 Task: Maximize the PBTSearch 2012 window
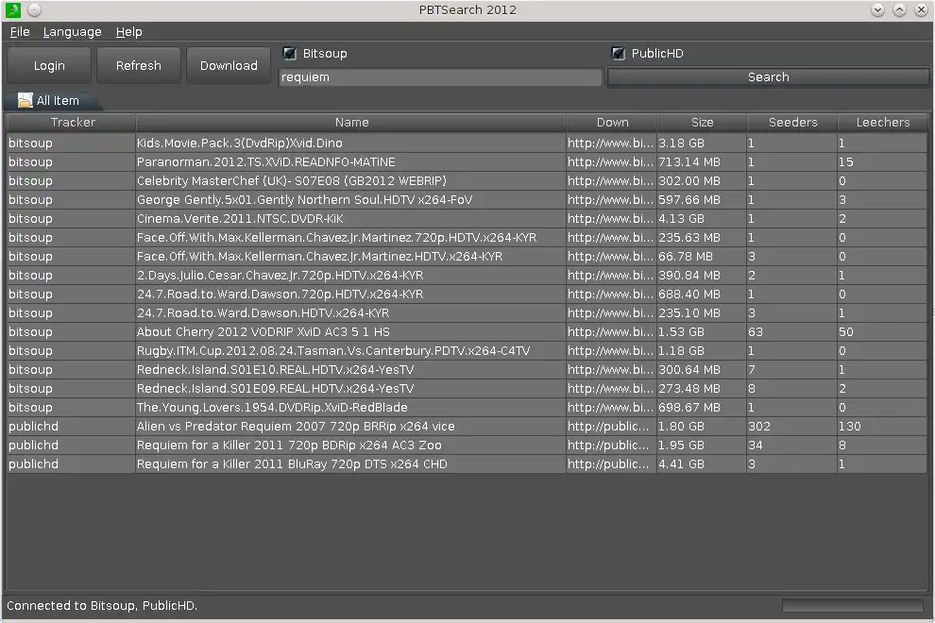[899, 9]
